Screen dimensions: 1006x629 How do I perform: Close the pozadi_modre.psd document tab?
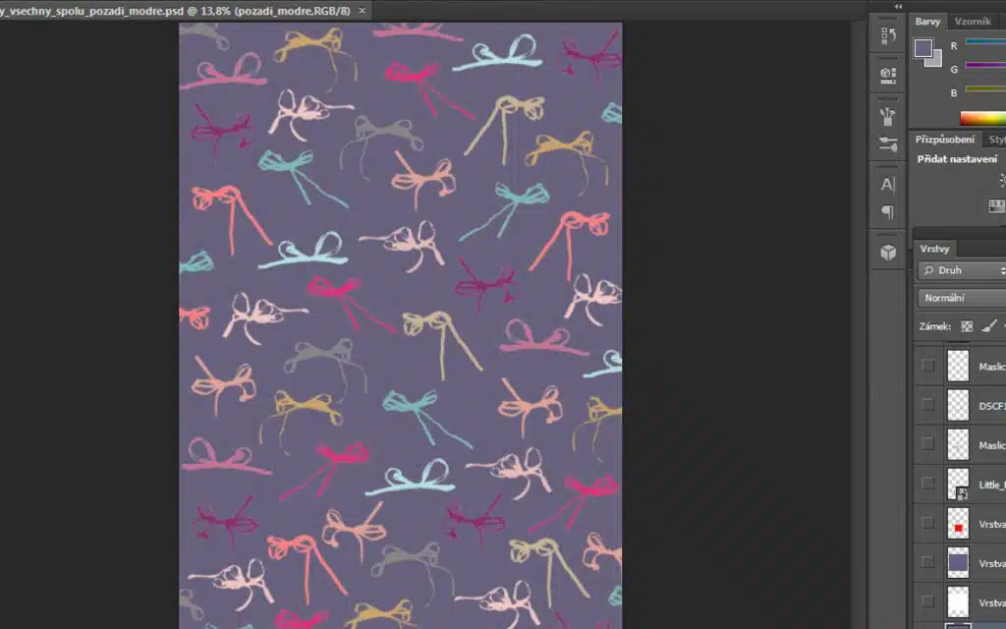coord(362,11)
